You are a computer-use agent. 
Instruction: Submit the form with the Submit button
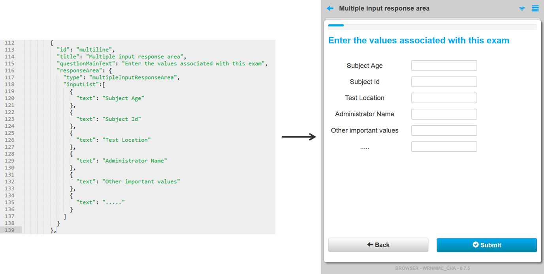point(486,245)
